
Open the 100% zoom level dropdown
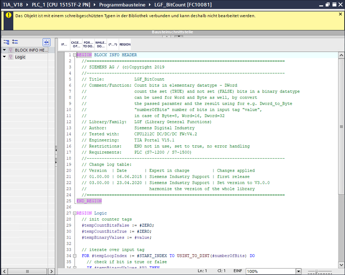(x=298, y=271)
